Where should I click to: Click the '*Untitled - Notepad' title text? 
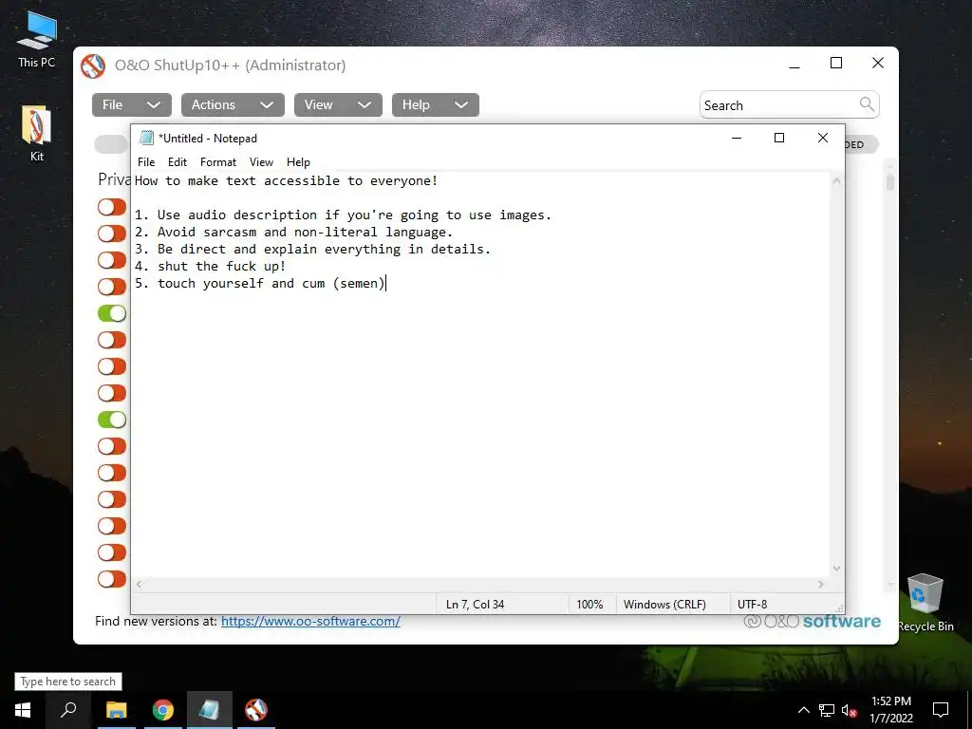pyautogui.click(x=208, y=139)
